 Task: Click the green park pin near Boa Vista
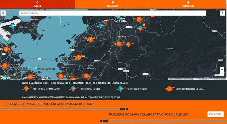click(x=15, y=74)
